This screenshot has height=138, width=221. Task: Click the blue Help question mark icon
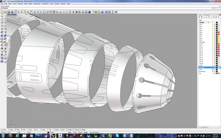pyautogui.click(x=102, y=12)
